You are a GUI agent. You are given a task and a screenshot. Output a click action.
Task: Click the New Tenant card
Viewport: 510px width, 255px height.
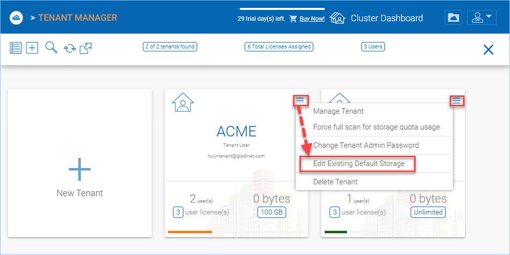click(x=80, y=163)
